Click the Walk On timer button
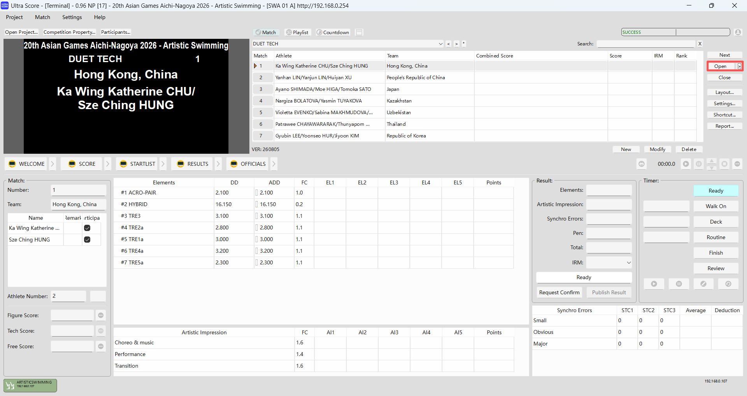The image size is (747, 396). [716, 206]
